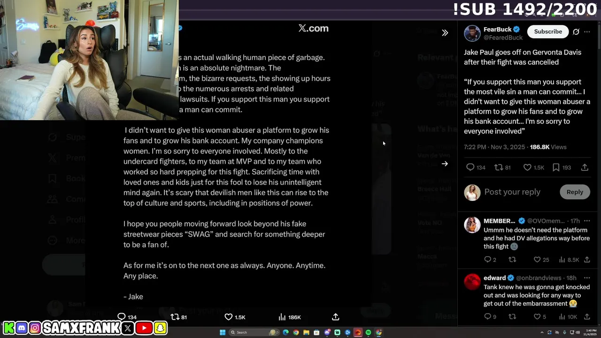Reply to the MEMBER... comment showing 2 replies
601x338 pixels.
click(x=487, y=260)
